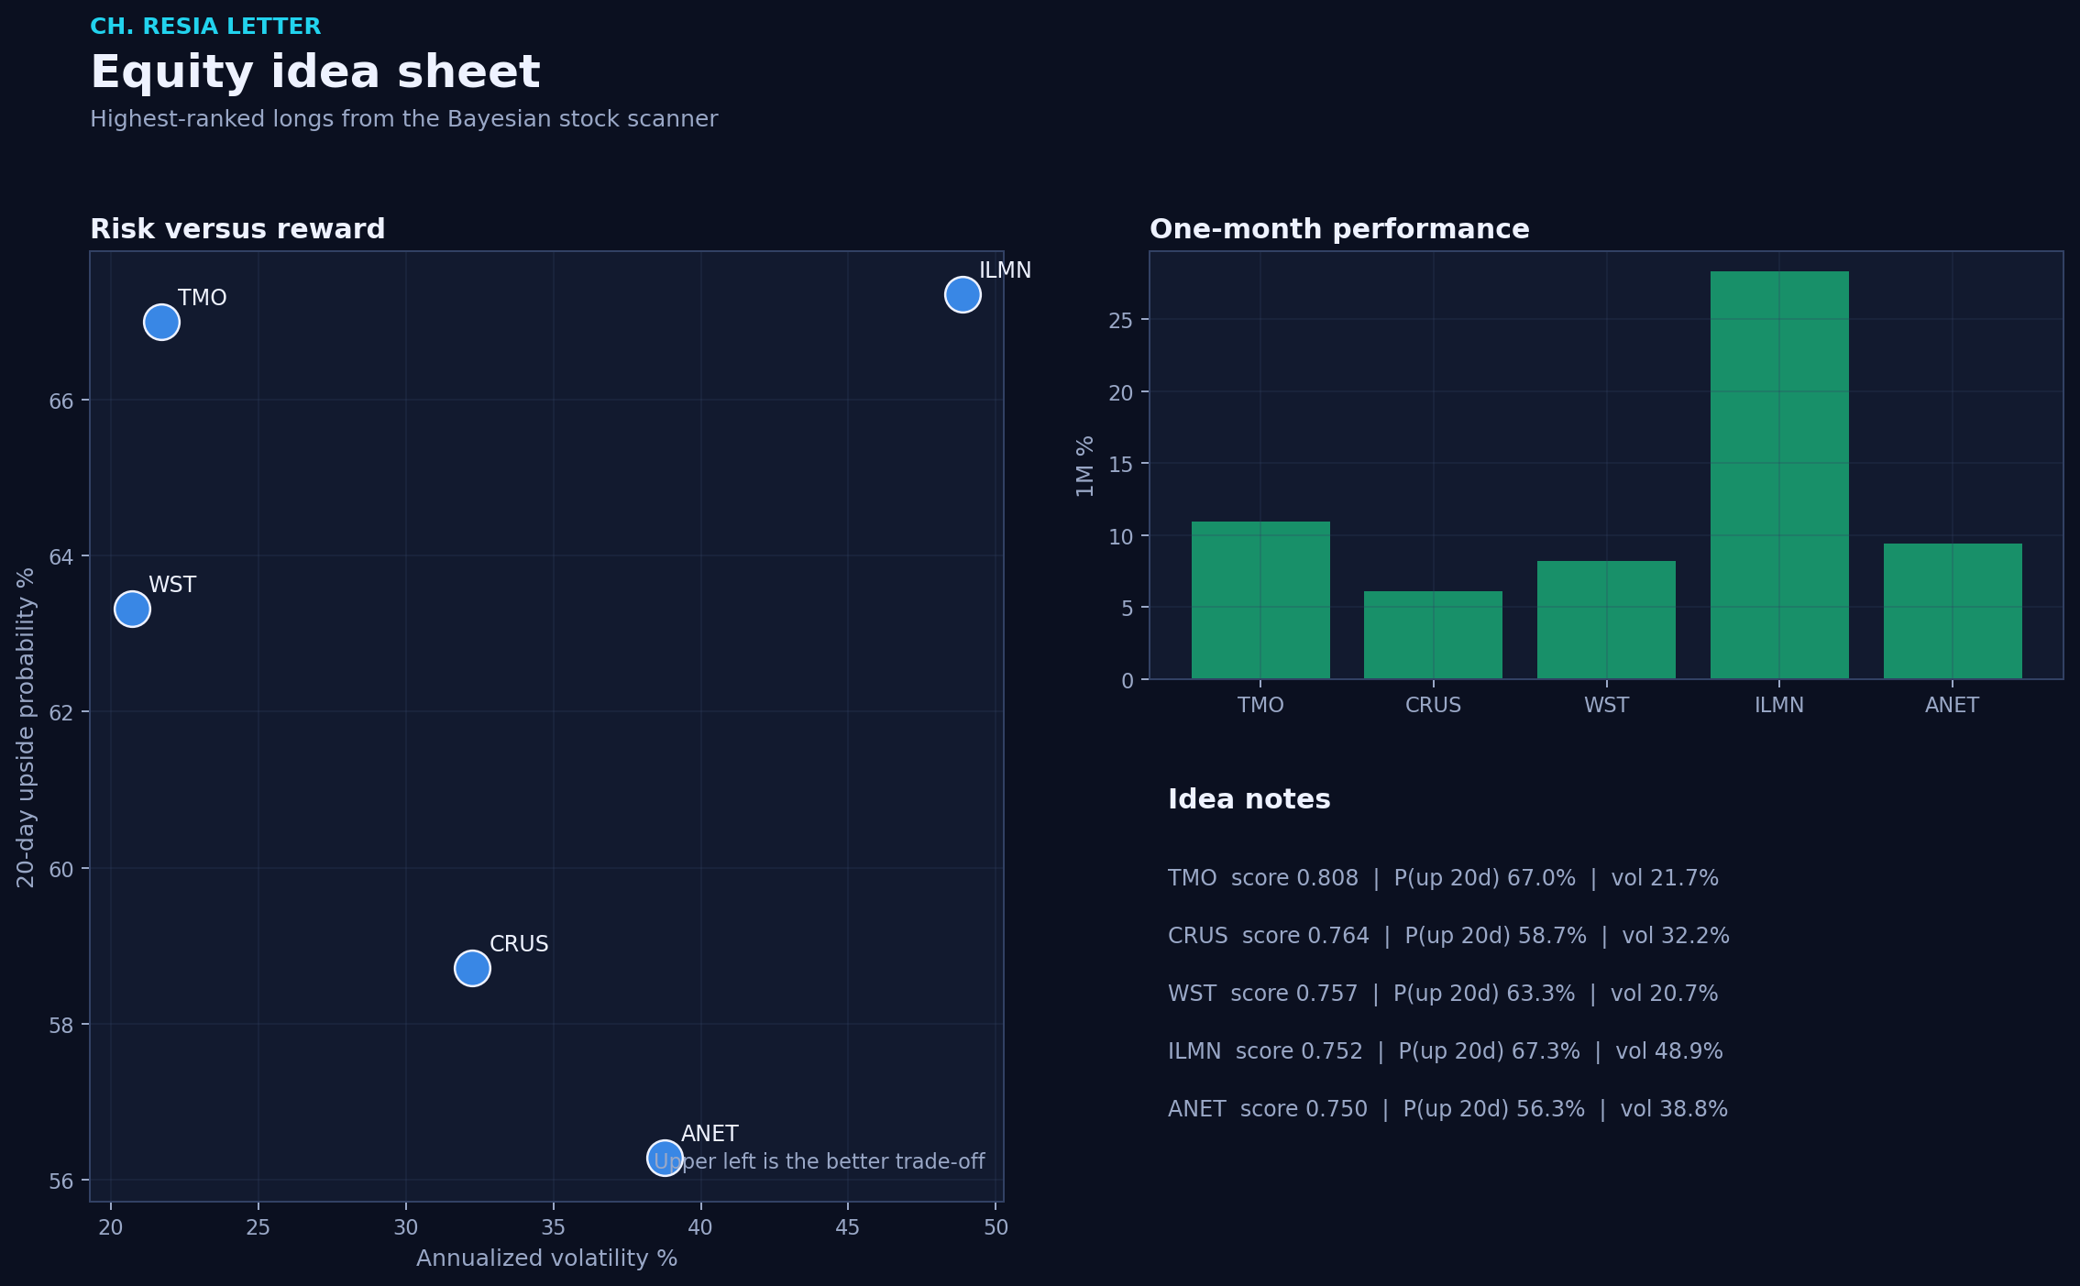Click the 50 tick on volatility axis
The height and width of the screenshot is (1286, 2080).
(x=996, y=1227)
